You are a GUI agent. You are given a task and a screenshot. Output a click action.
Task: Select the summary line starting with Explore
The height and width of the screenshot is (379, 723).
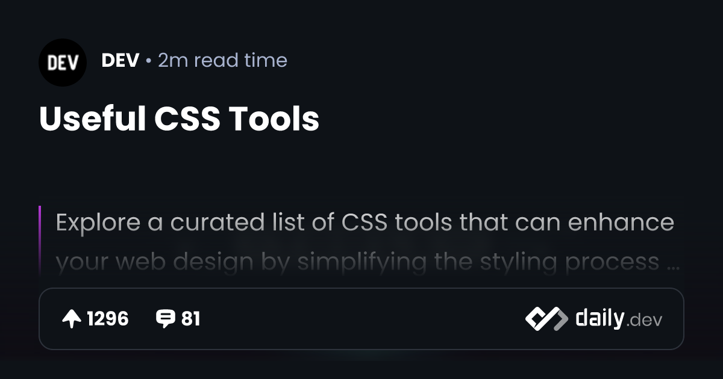[x=365, y=223]
